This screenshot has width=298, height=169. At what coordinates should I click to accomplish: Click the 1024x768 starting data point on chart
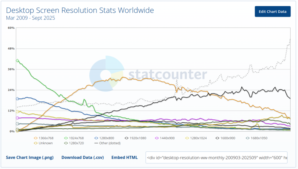(17, 60)
